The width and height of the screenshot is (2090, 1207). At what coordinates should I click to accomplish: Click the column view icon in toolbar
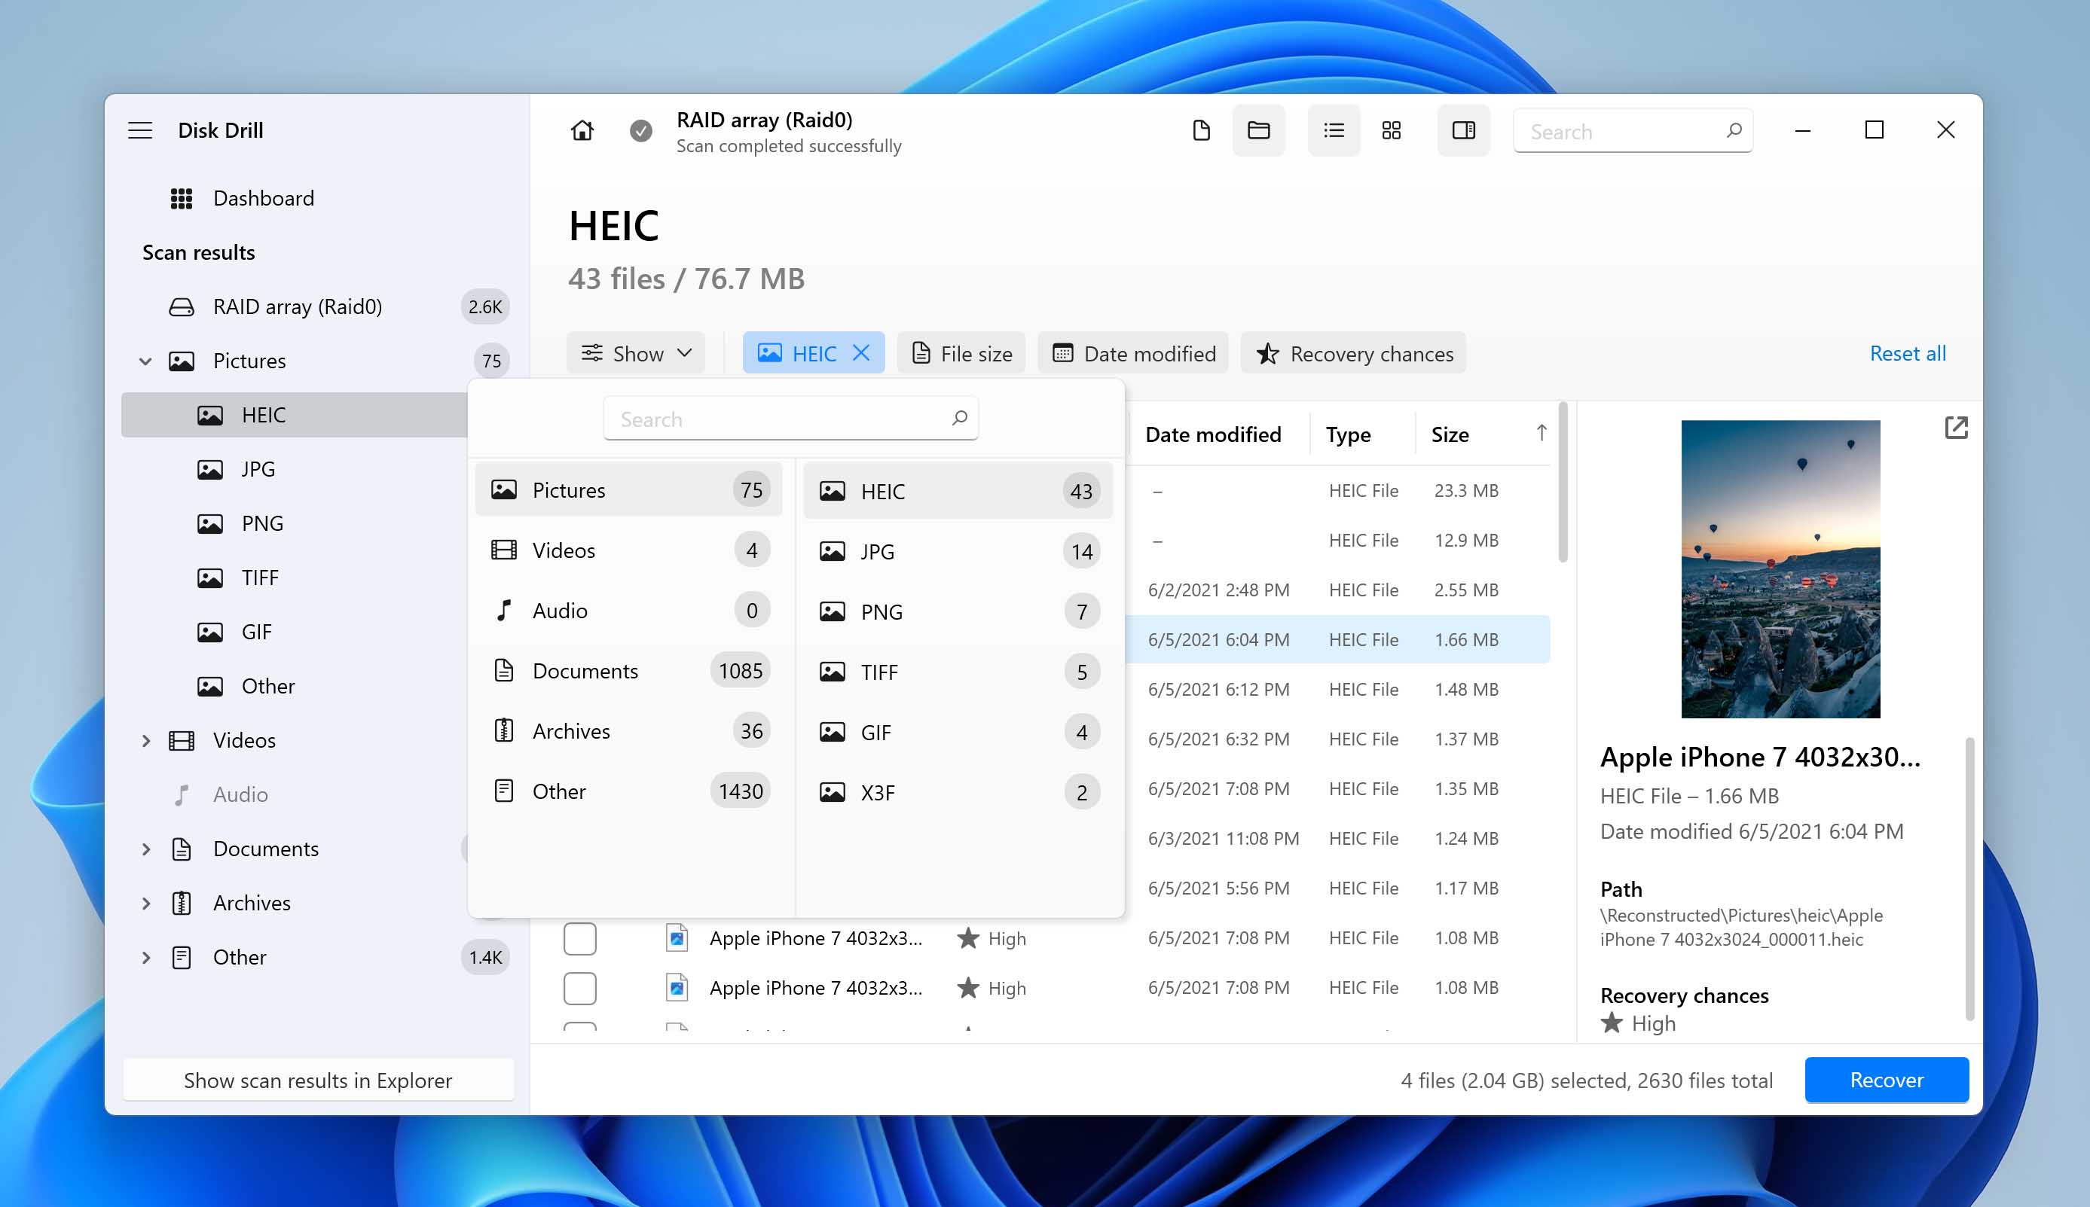tap(1465, 131)
